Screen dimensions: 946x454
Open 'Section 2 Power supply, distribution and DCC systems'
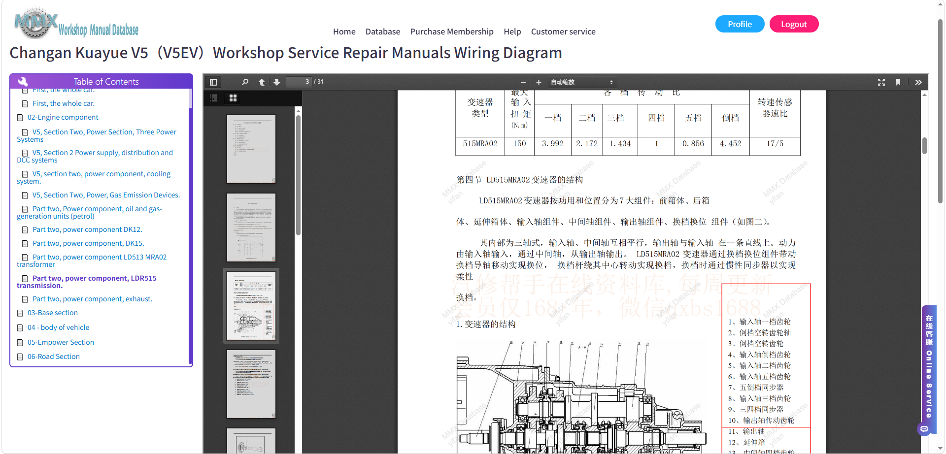pyautogui.click(x=95, y=157)
